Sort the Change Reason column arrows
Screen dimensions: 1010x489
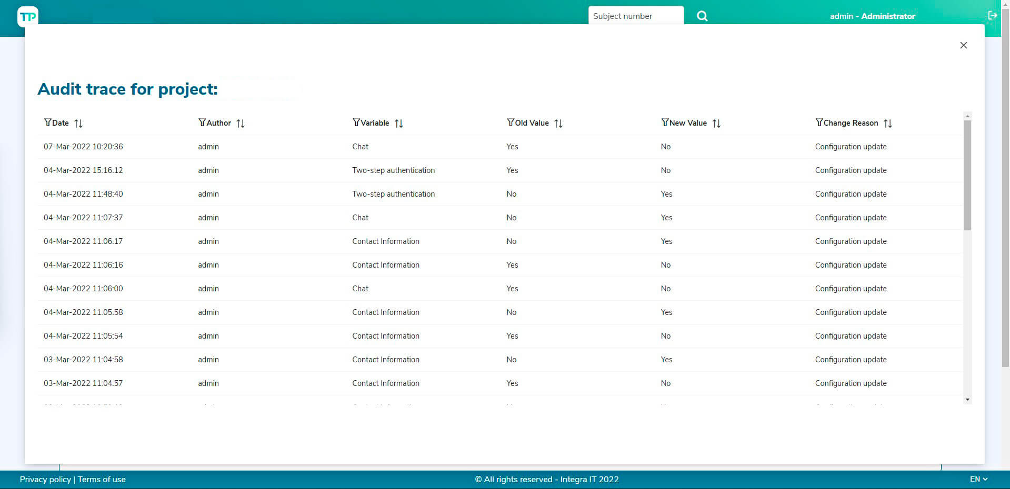[888, 124]
